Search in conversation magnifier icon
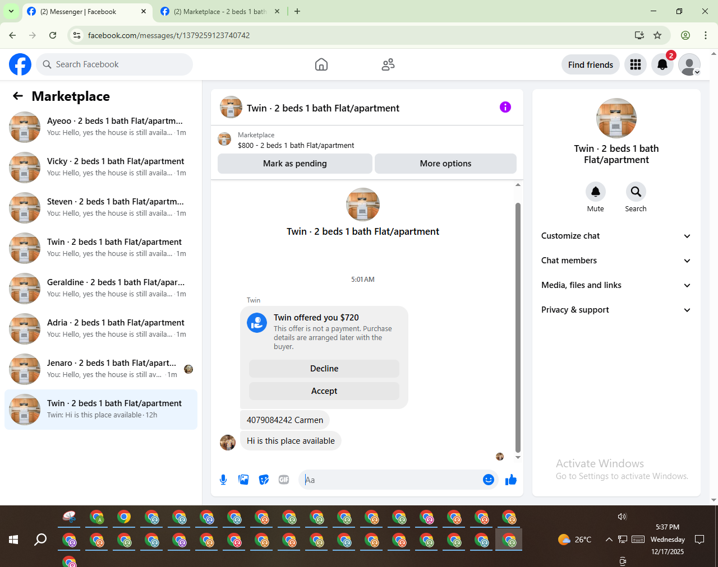Viewport: 718px width, 567px height. click(x=636, y=192)
